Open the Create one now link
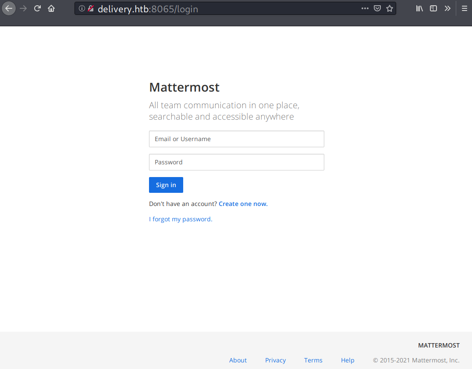472x369 pixels. 243,204
